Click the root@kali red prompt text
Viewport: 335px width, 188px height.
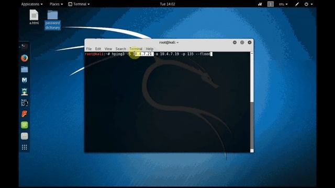(x=94, y=54)
